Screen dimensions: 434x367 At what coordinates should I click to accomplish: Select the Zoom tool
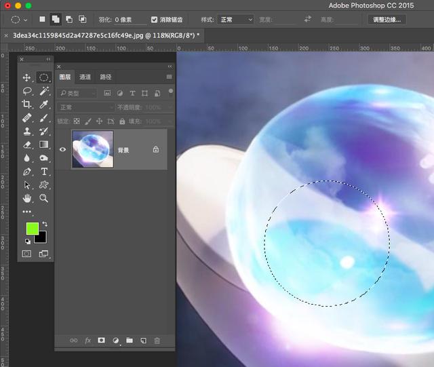[x=43, y=198]
